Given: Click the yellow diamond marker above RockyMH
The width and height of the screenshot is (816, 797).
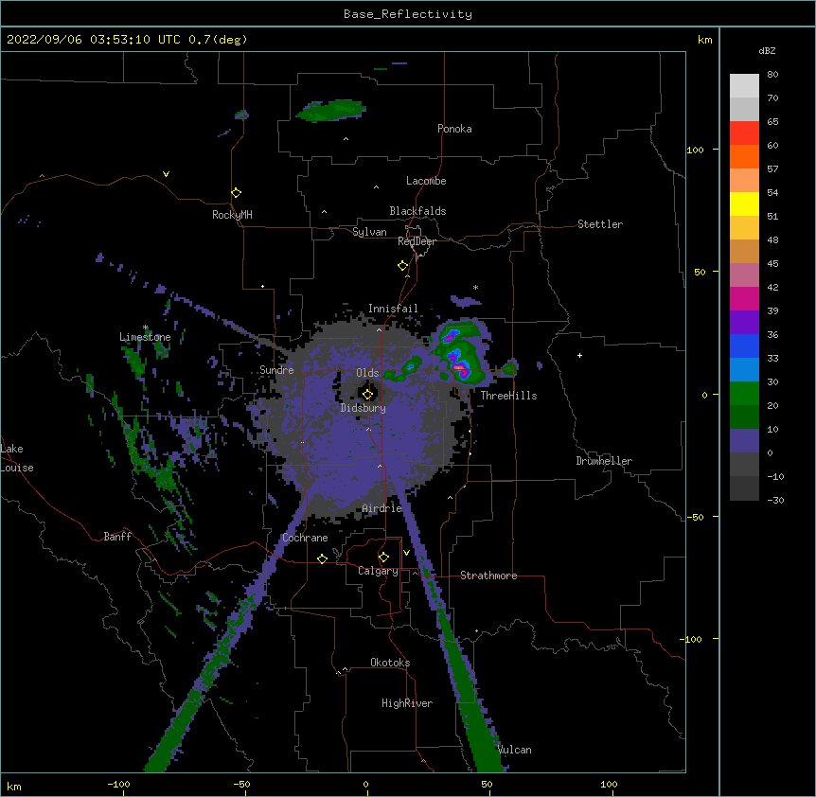Looking at the screenshot, I should 237,193.
